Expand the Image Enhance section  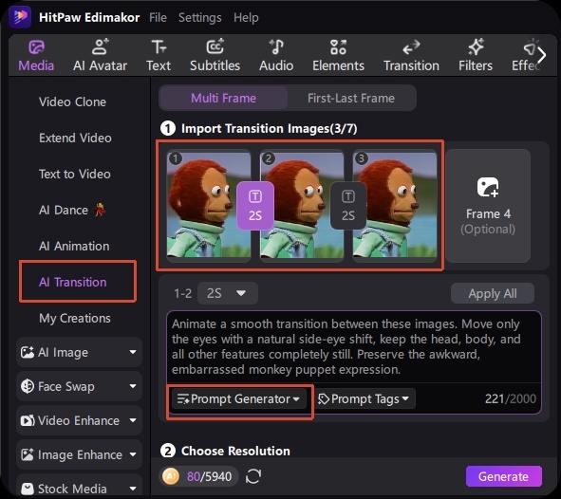(79, 454)
